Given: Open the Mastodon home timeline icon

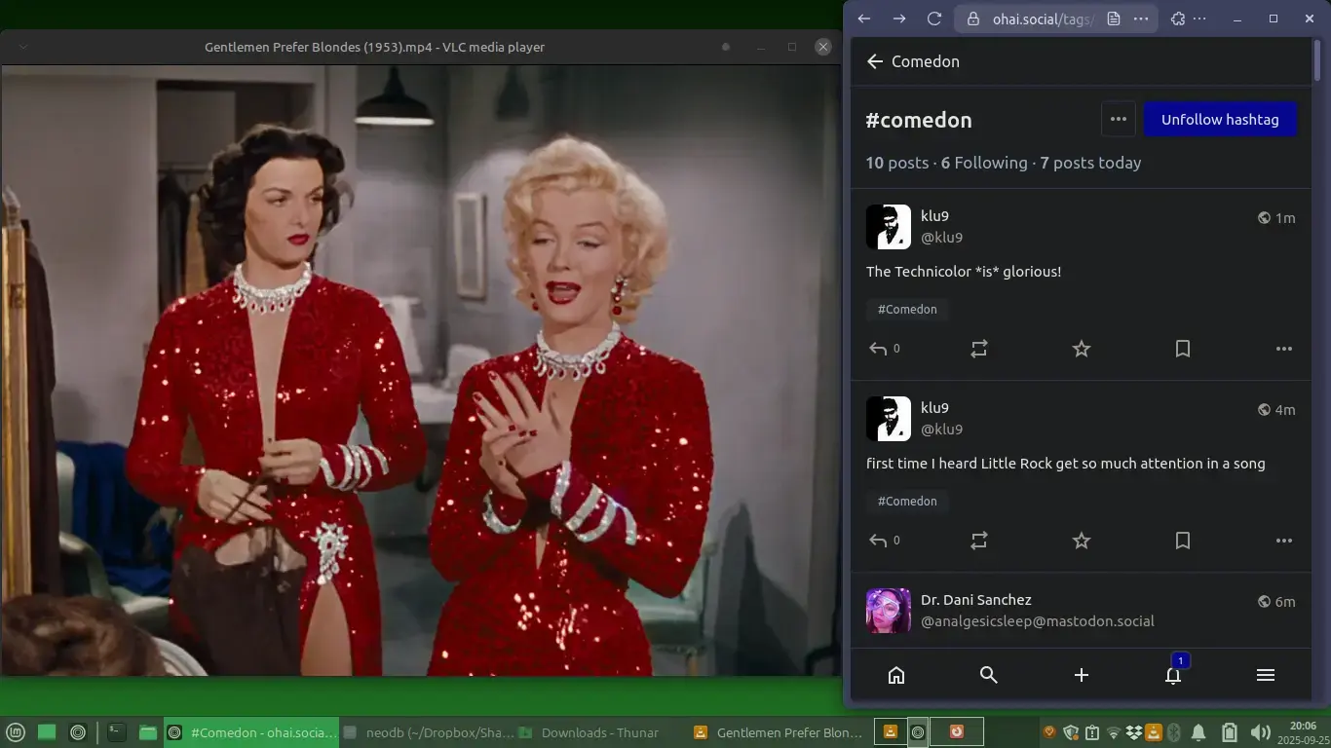Looking at the screenshot, I should tap(896, 676).
